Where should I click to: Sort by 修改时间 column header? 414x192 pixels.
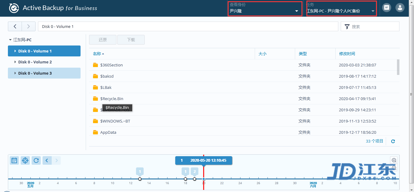pyautogui.click(x=367, y=54)
